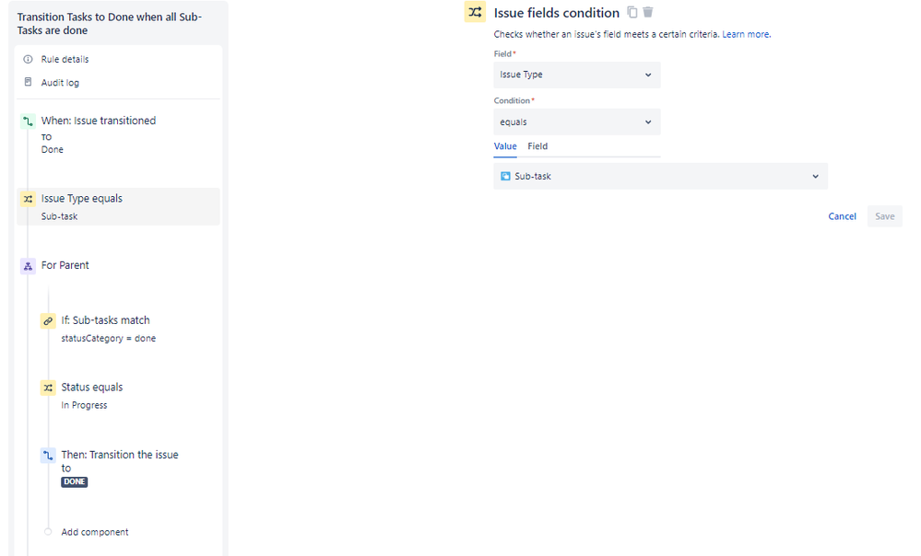
Task: Select the When: Issue transitioned trigger icon
Action: 28,121
